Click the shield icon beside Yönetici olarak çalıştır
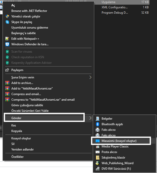157x173 pixels. click(x=7, y=16)
